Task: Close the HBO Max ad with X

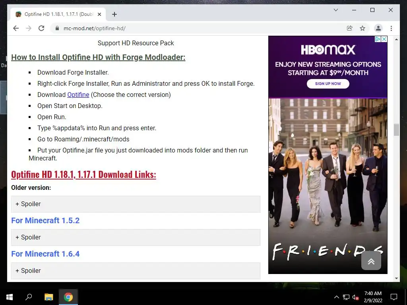Action: pyautogui.click(x=384, y=39)
